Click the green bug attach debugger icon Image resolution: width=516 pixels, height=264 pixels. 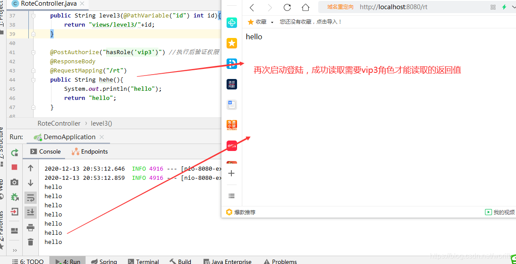click(14, 197)
